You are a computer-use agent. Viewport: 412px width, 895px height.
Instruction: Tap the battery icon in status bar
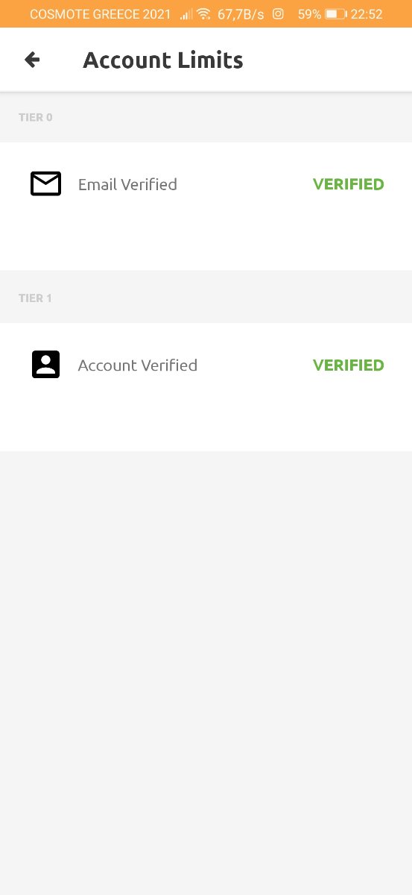point(336,14)
